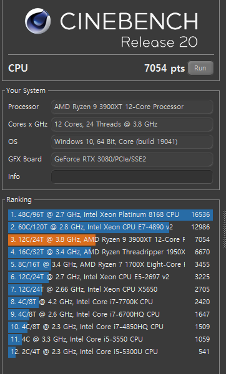This screenshot has width=226, height=374.
Task: Select the Core i7-4850HQ ranking entry
Action: [x=111, y=327]
